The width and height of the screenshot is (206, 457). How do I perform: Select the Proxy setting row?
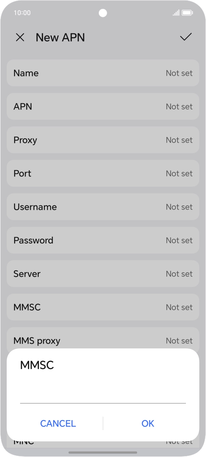(103, 140)
